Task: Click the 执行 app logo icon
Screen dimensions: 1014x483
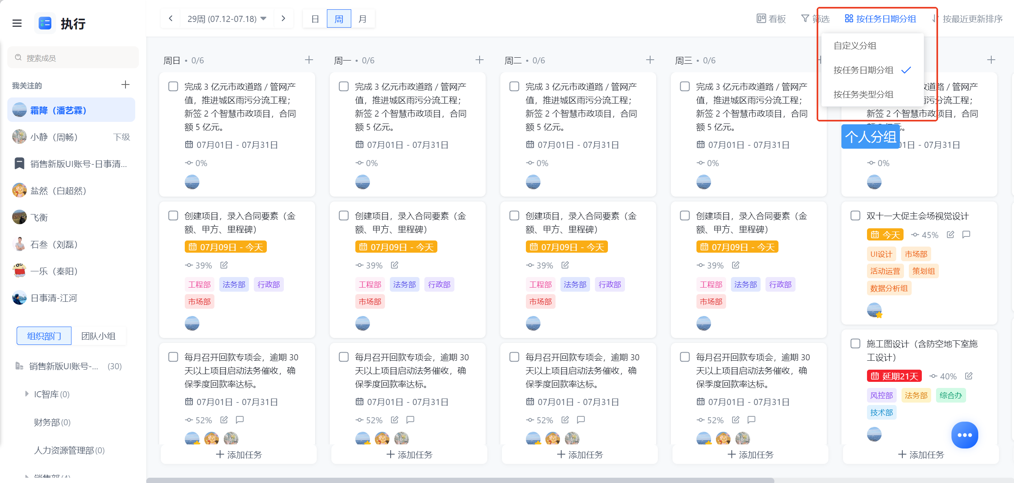Action: point(45,23)
